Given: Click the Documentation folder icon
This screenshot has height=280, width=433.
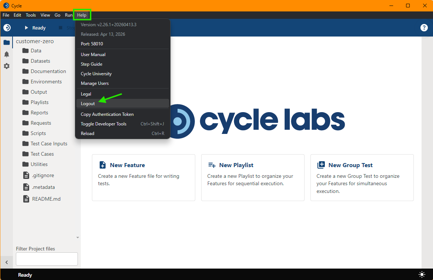Looking at the screenshot, I should (25, 71).
